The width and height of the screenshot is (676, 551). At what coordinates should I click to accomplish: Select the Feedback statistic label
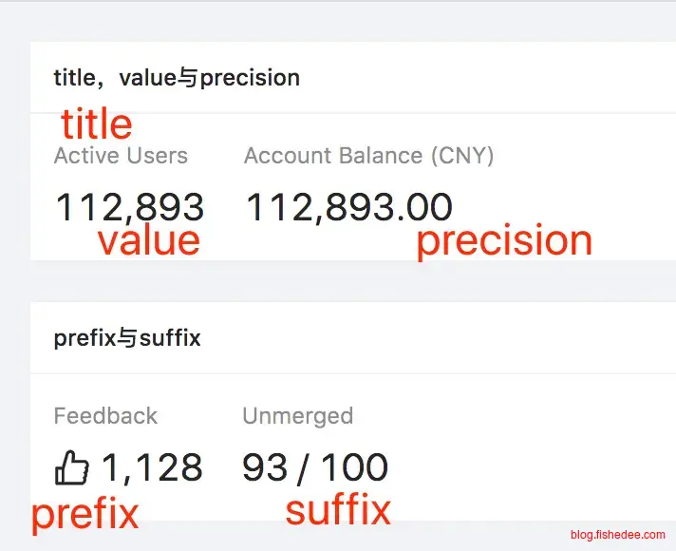pyautogui.click(x=105, y=416)
